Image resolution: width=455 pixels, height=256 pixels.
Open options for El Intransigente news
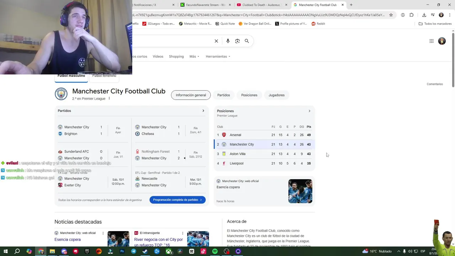(183, 233)
